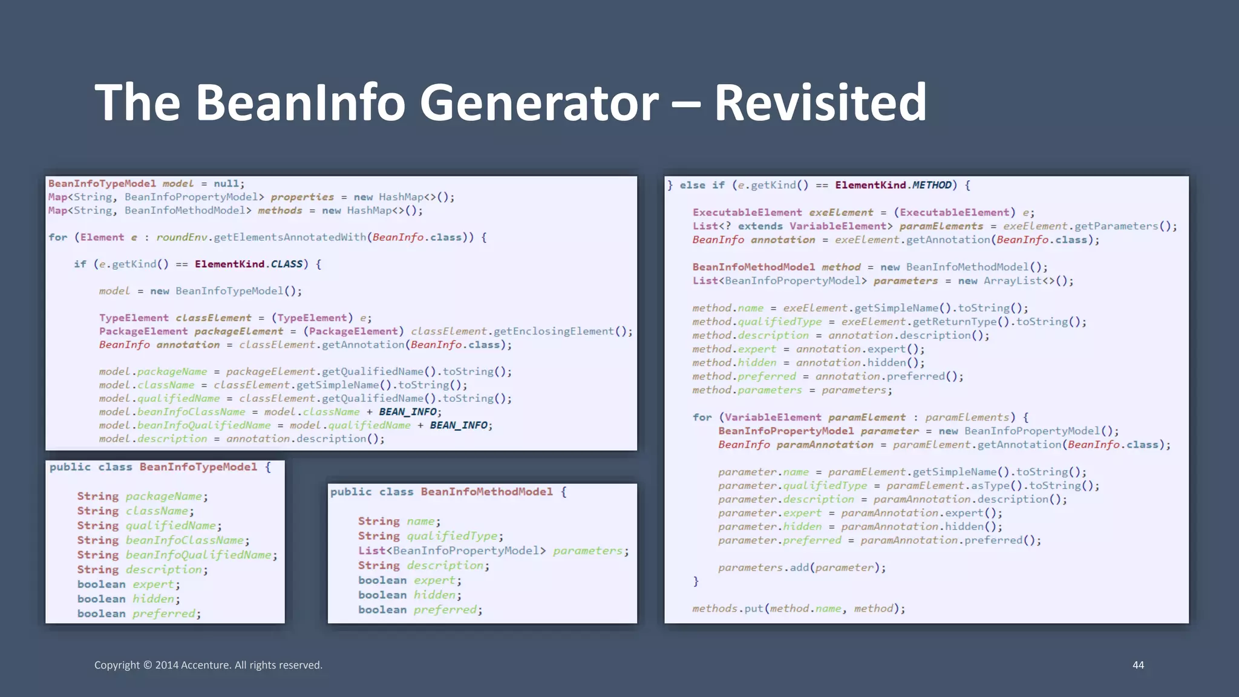Click 'model.description = annotation.description();' line
This screenshot has width=1239, height=697.
point(242,439)
